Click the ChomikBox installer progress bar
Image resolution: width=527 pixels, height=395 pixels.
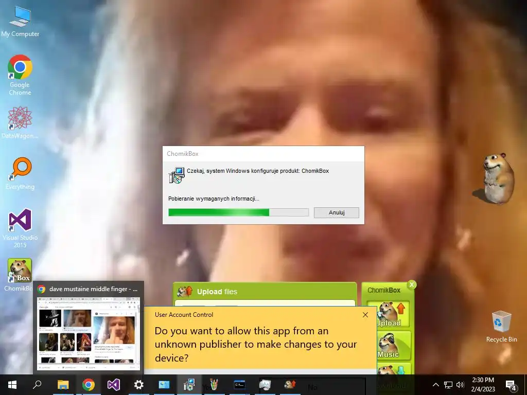[x=238, y=212]
